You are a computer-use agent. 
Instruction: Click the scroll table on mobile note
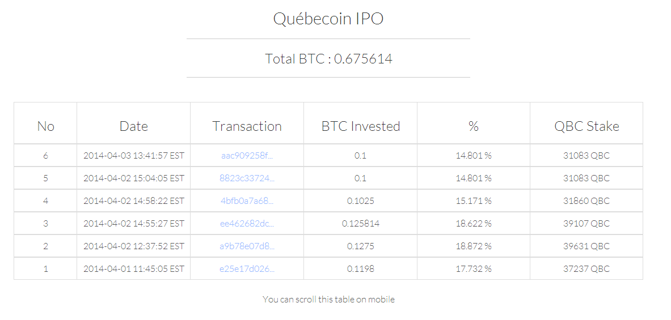tap(328, 300)
